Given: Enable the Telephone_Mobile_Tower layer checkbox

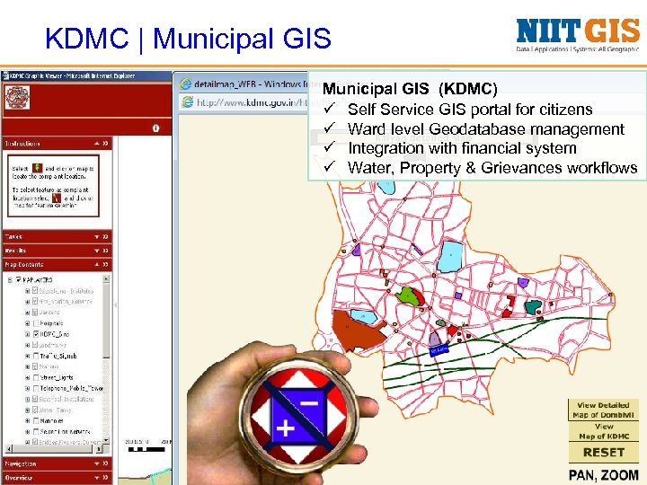Looking at the screenshot, I should (36, 388).
